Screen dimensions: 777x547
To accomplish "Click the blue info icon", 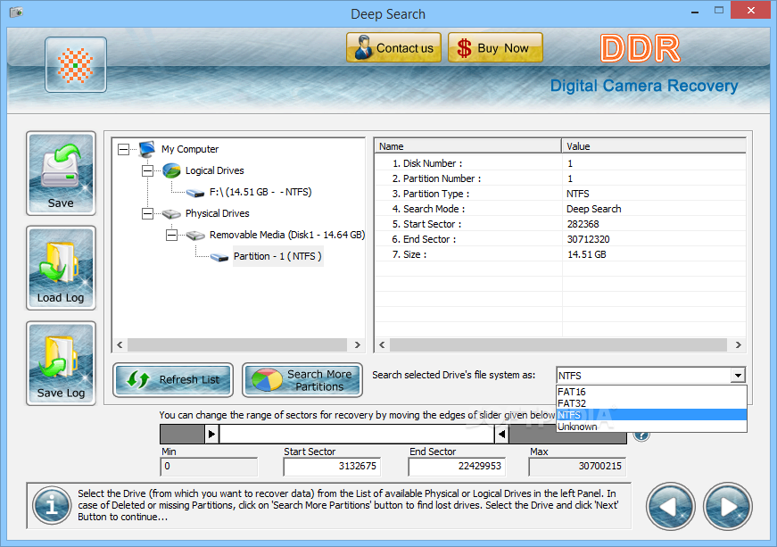I will pos(52,505).
